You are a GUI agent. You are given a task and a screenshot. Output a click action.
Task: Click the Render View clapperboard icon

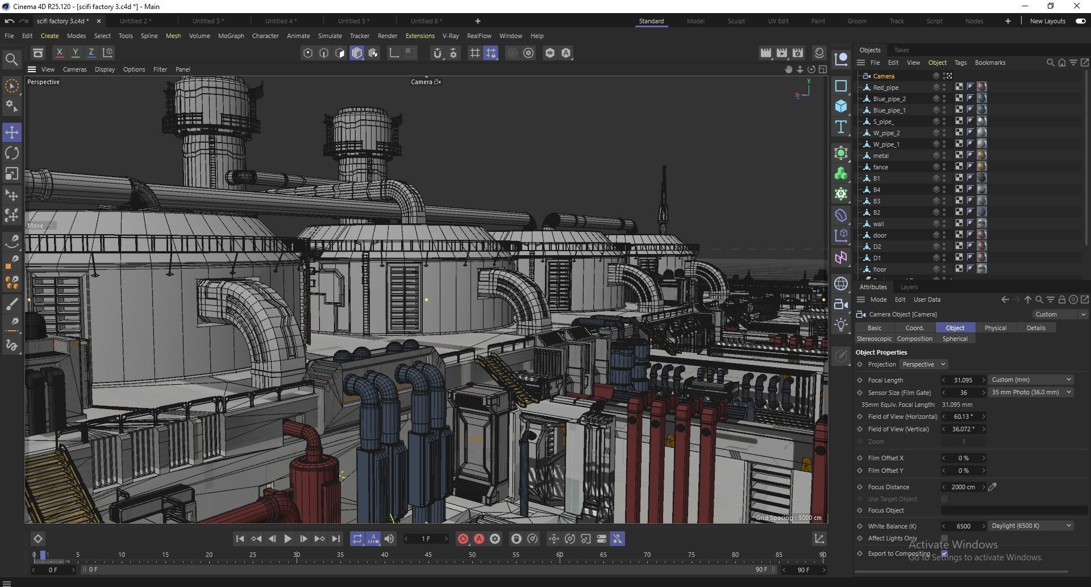766,53
